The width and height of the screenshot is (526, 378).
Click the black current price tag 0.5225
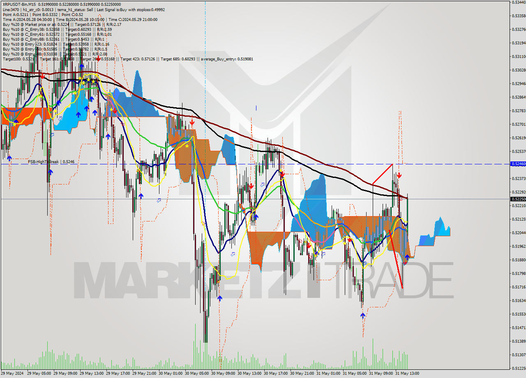(x=518, y=199)
